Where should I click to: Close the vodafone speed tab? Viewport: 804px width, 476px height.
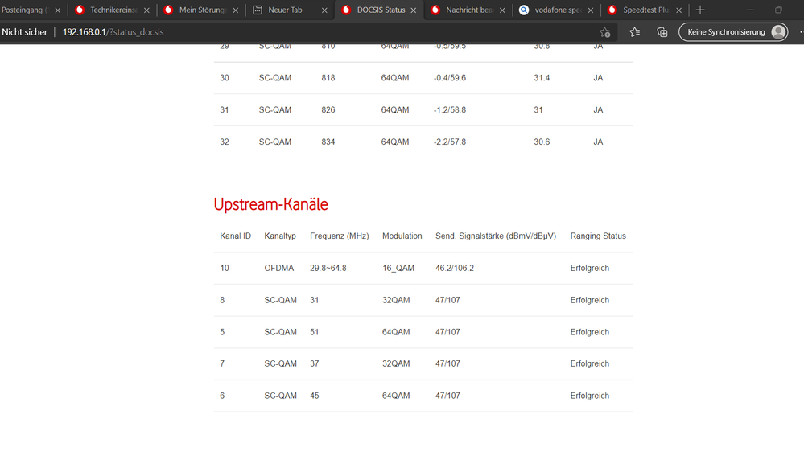[590, 10]
